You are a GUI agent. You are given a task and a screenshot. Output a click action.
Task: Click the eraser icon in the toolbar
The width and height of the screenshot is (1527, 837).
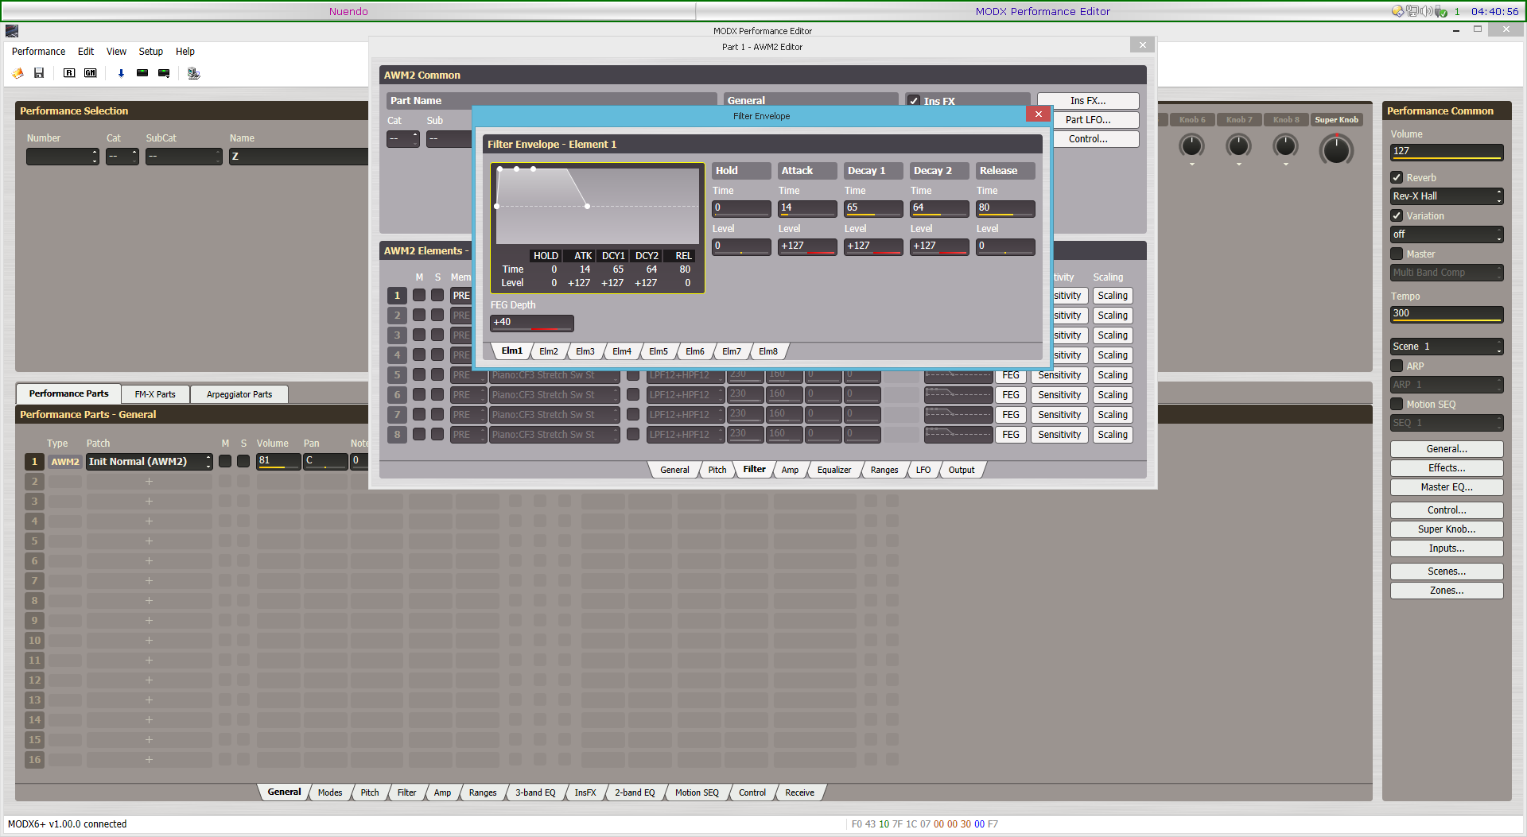pyautogui.click(x=17, y=73)
